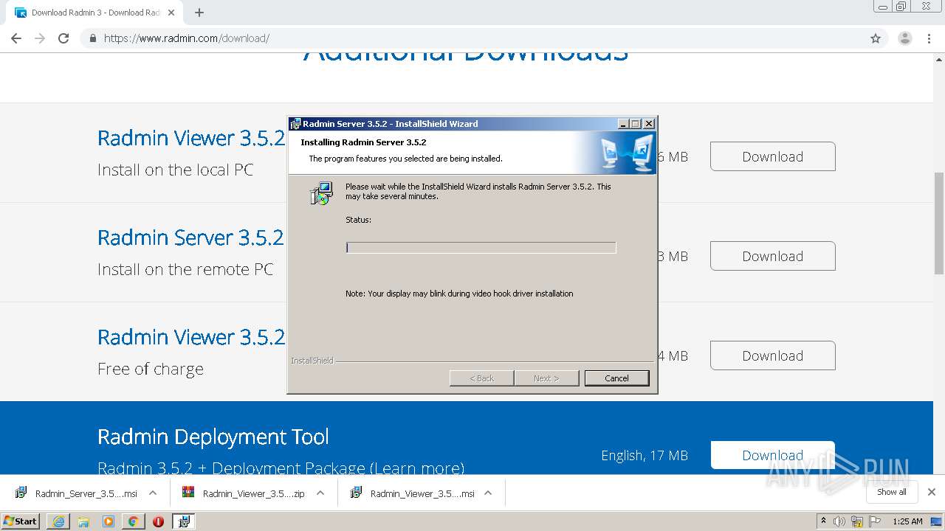Image resolution: width=945 pixels, height=531 pixels.
Task: Open the media player taskbar icon
Action: (109, 521)
